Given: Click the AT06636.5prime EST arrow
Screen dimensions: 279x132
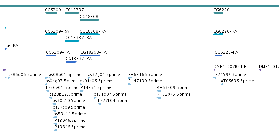Looking at the screenshot, I should coord(222,84).
